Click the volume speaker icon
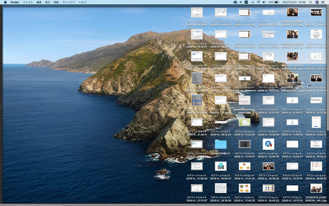 point(264,2)
